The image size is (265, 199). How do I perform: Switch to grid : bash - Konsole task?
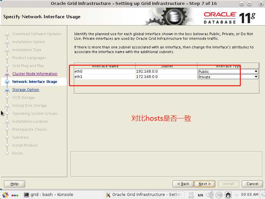coord(49,195)
